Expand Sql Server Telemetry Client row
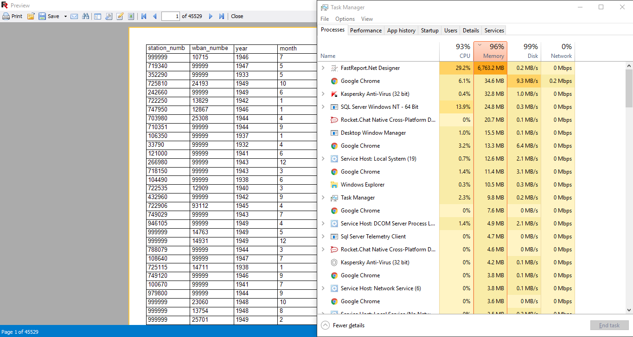The height and width of the screenshot is (337, 633). (x=323, y=237)
